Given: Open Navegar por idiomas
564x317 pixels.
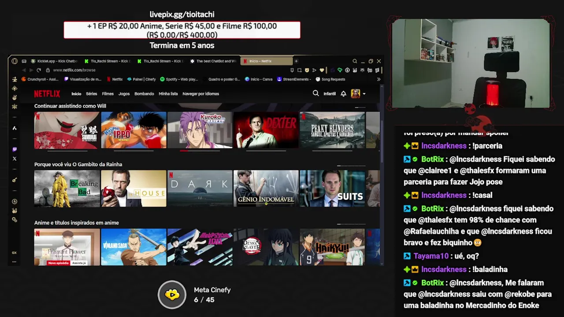Looking at the screenshot, I should (x=200, y=94).
